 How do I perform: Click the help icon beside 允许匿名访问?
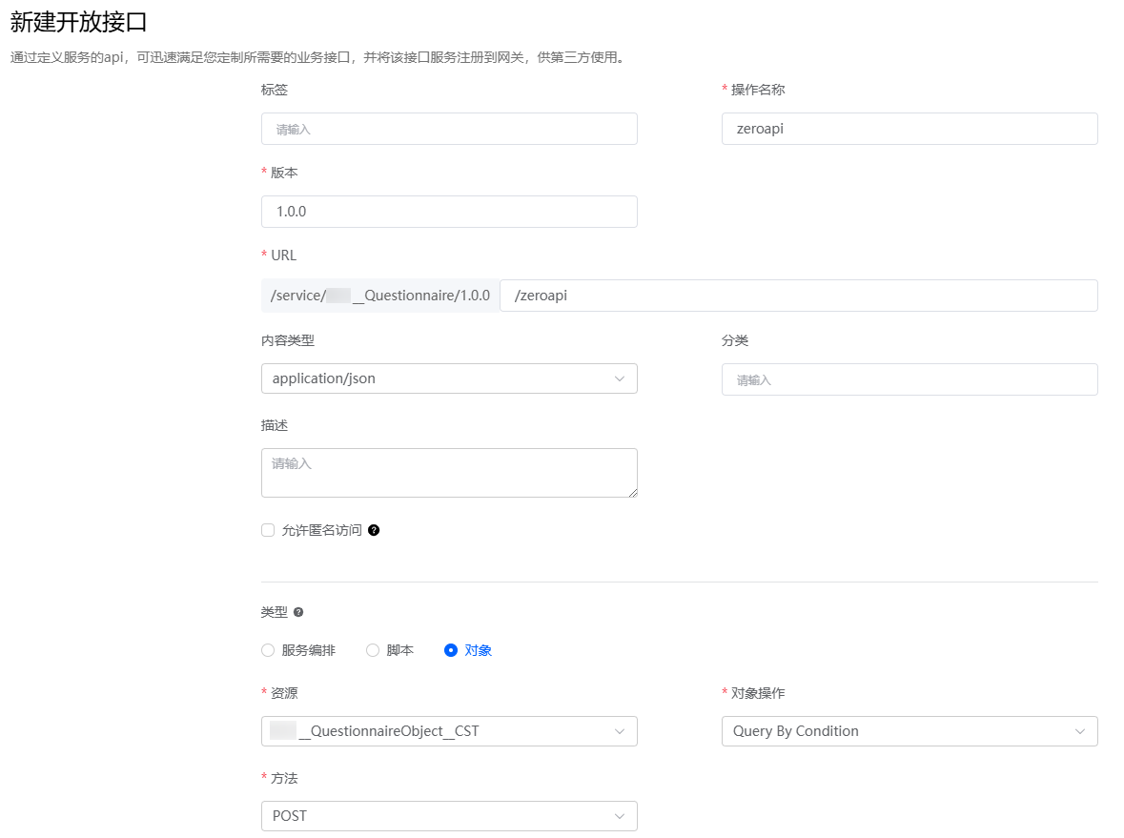click(x=374, y=530)
